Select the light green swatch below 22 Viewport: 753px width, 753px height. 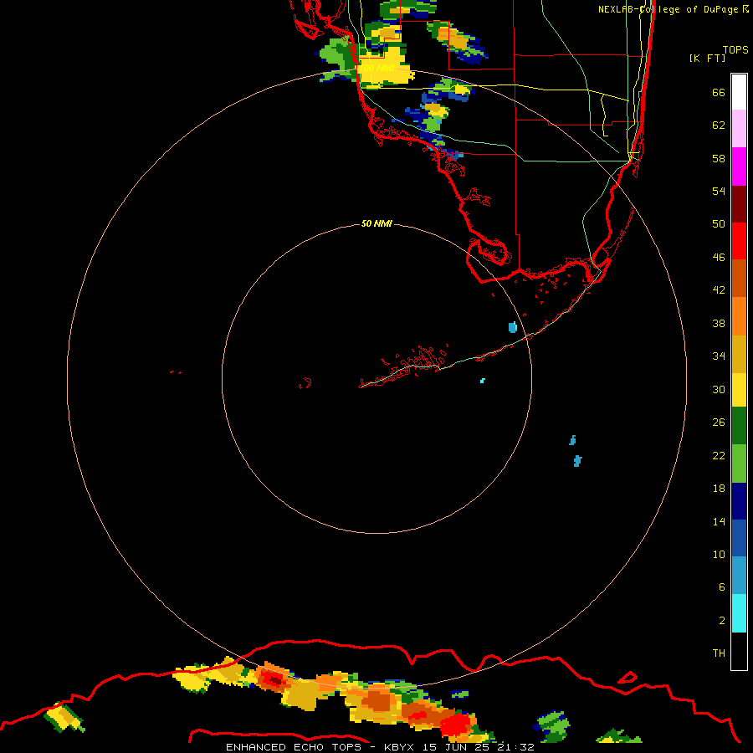point(739,464)
